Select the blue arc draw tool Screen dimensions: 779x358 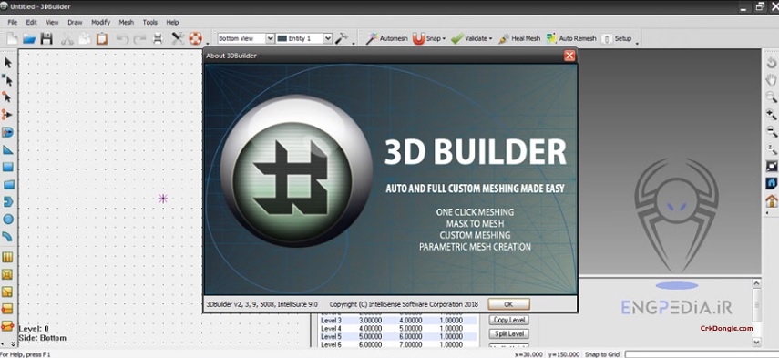7,236
